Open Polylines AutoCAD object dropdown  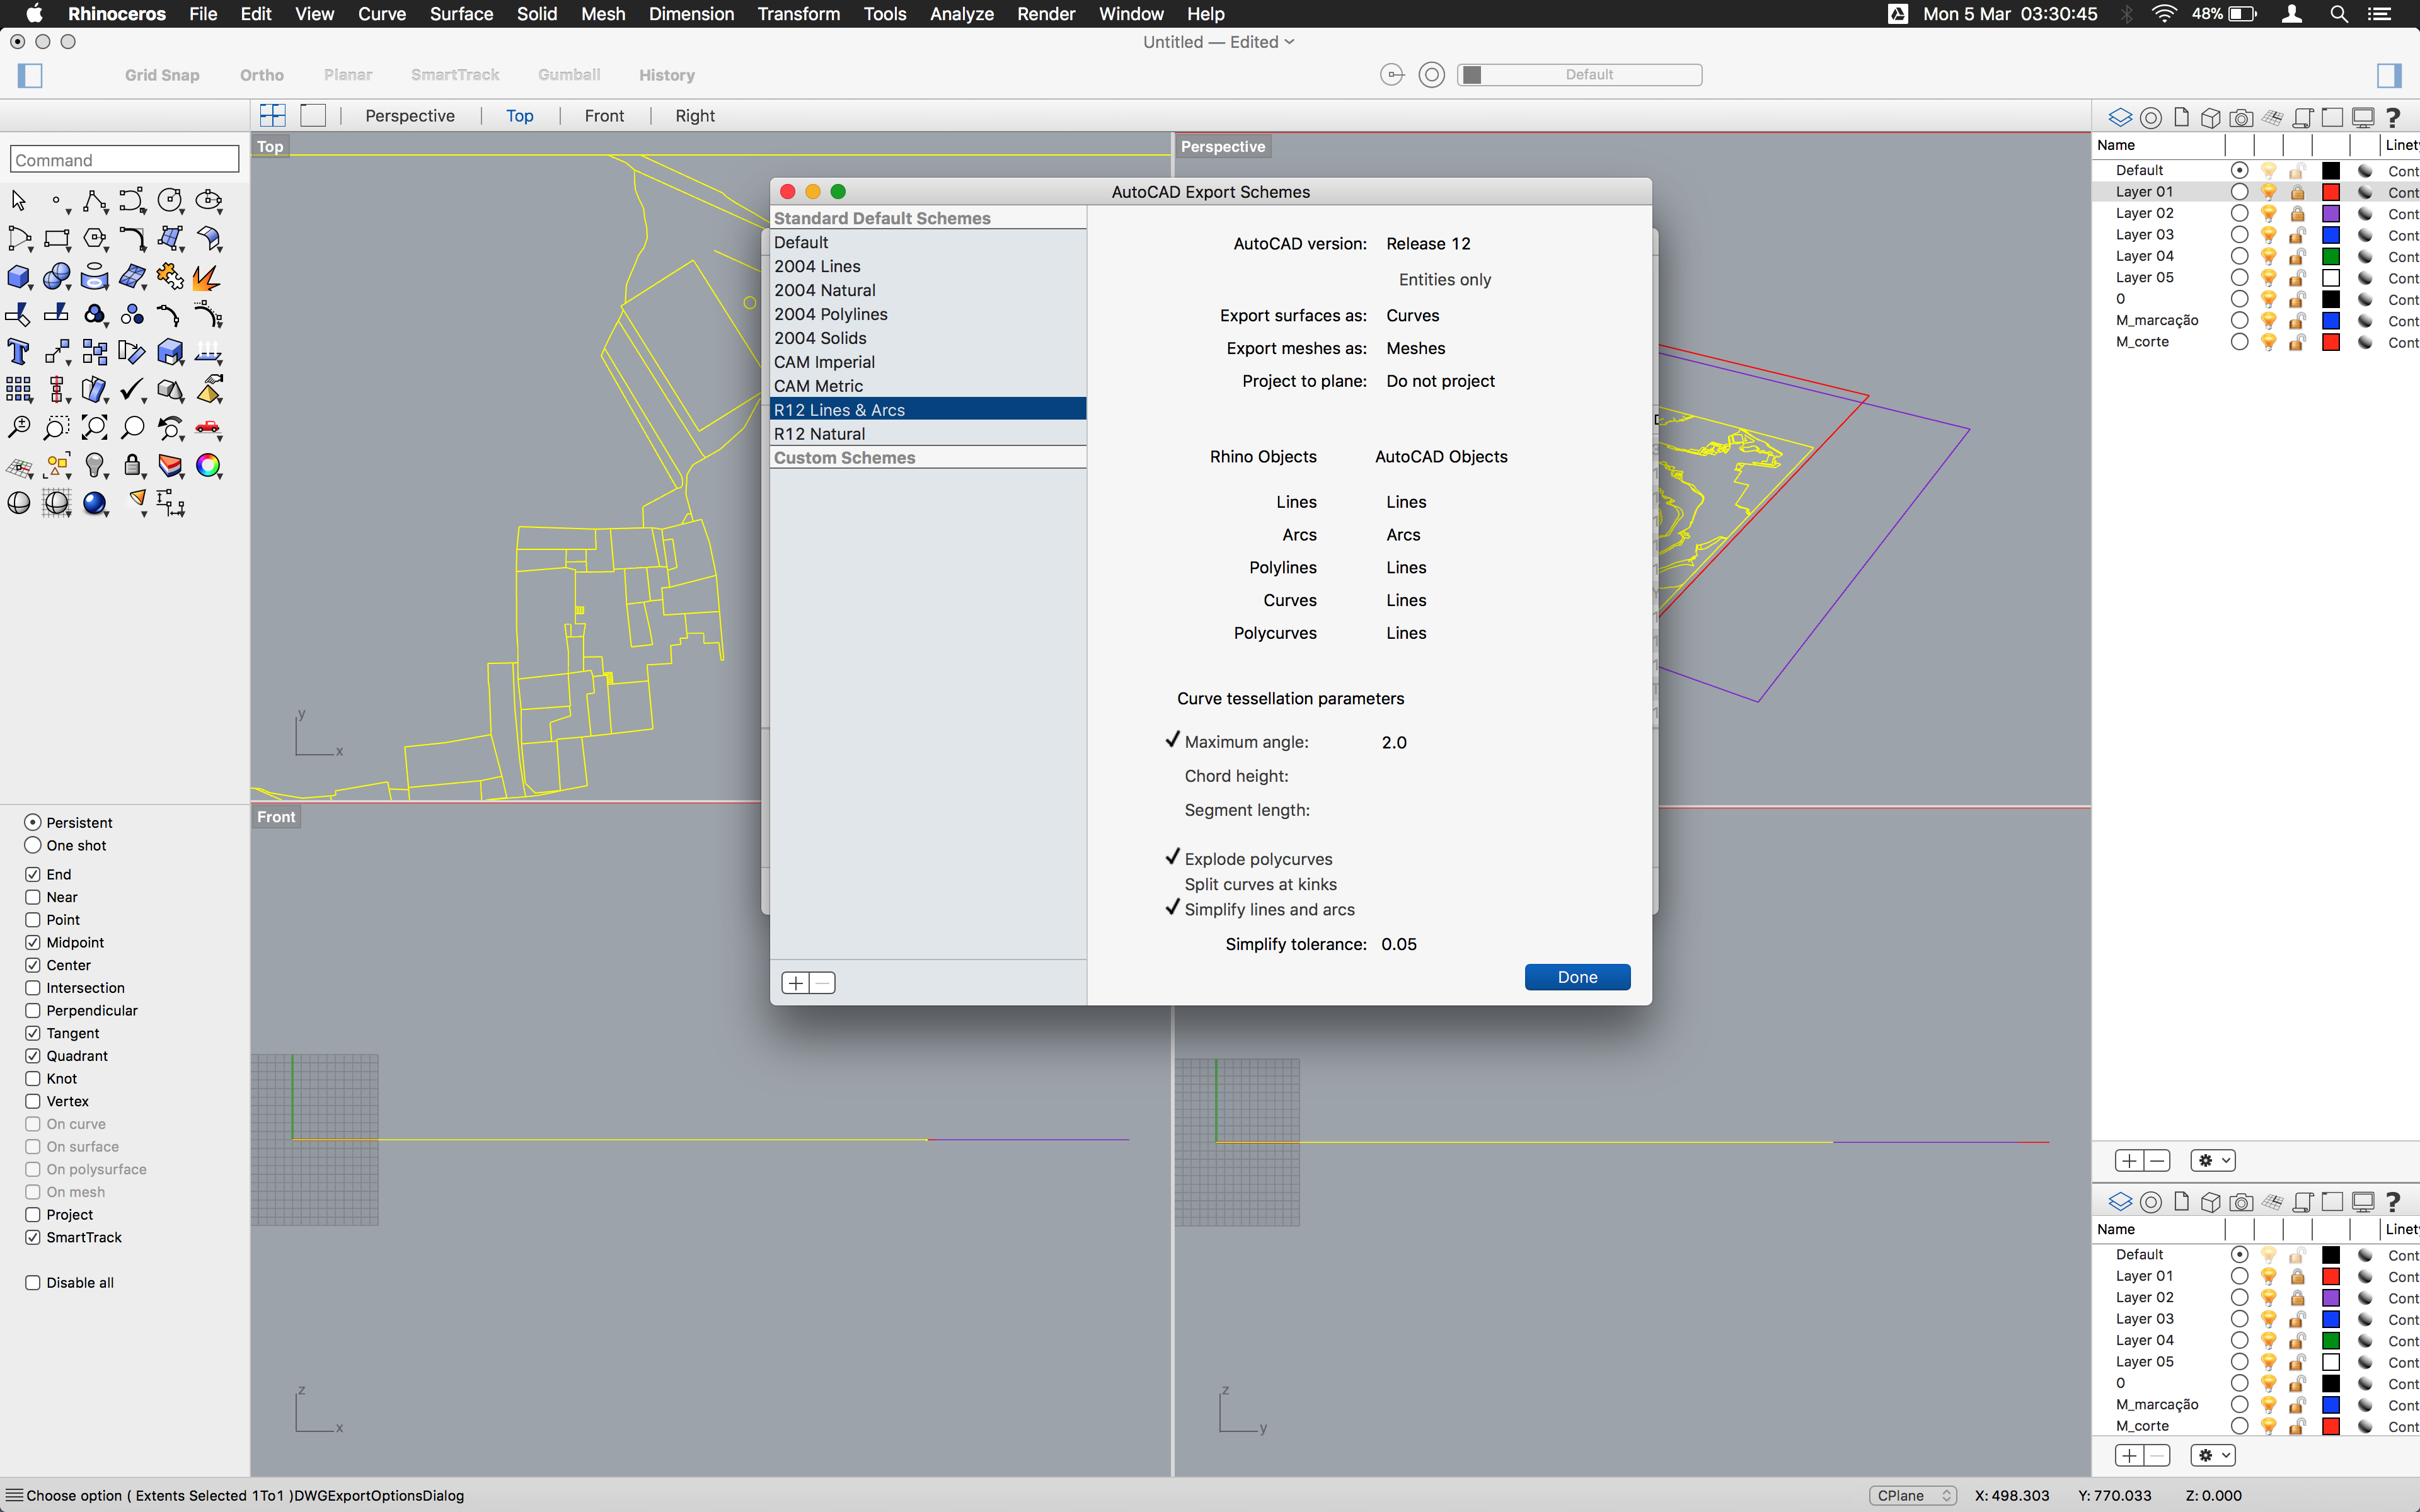coord(1406,568)
